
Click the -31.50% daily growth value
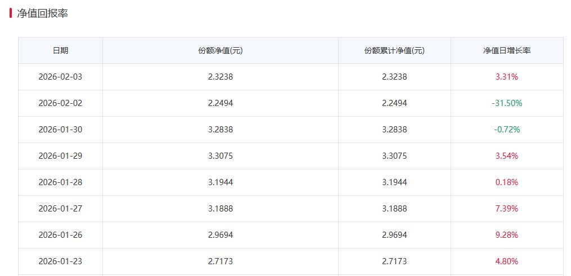point(506,103)
